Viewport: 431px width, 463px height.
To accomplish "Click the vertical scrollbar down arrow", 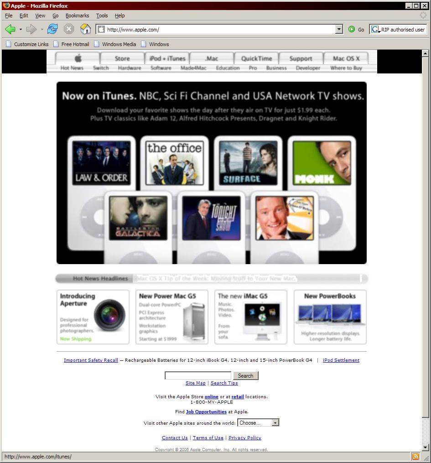I will pos(425,447).
